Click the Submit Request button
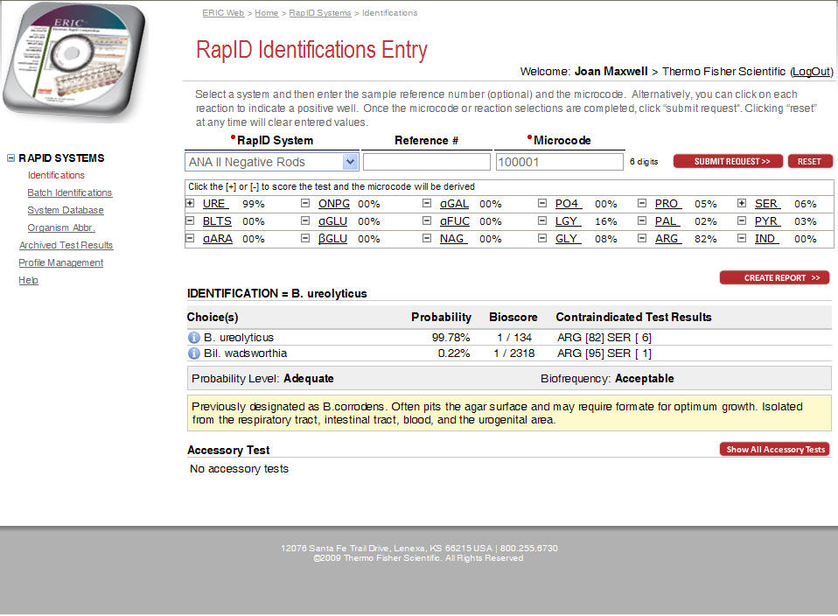The height and width of the screenshot is (616, 838). click(728, 162)
